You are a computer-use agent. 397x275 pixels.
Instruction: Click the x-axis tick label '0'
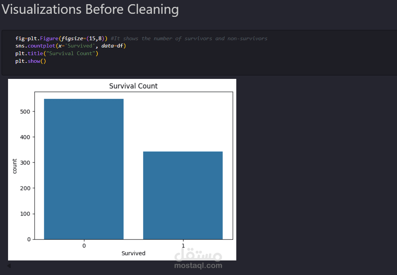coord(84,246)
